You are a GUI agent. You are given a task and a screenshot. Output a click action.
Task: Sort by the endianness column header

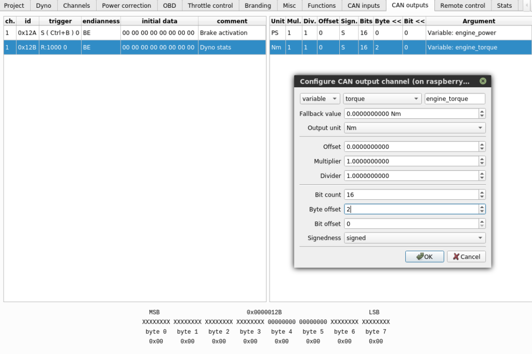pyautogui.click(x=101, y=21)
